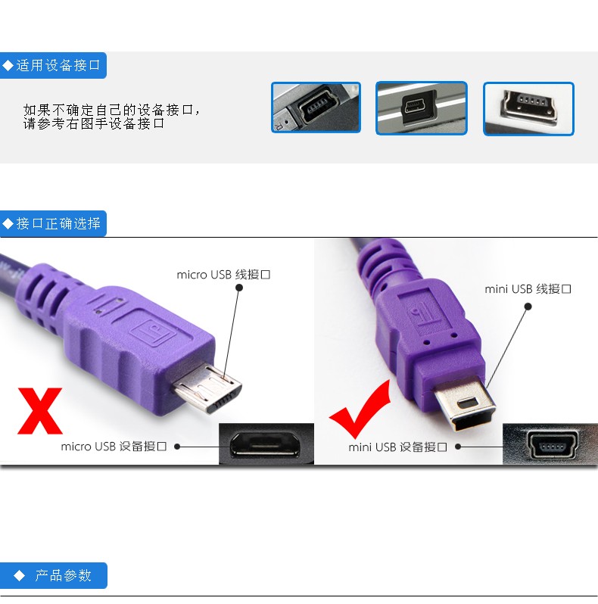Click the 如果不确定自己的设备接口 instruction text
The image size is (598, 604).
pos(111,117)
